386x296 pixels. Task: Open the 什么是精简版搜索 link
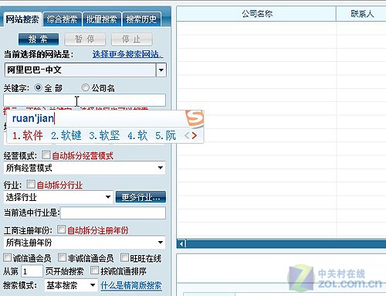[131, 285]
